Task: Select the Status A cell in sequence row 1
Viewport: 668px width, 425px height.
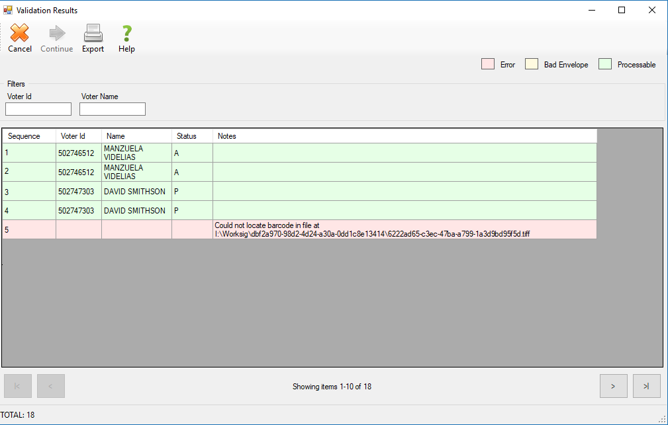Action: click(192, 153)
